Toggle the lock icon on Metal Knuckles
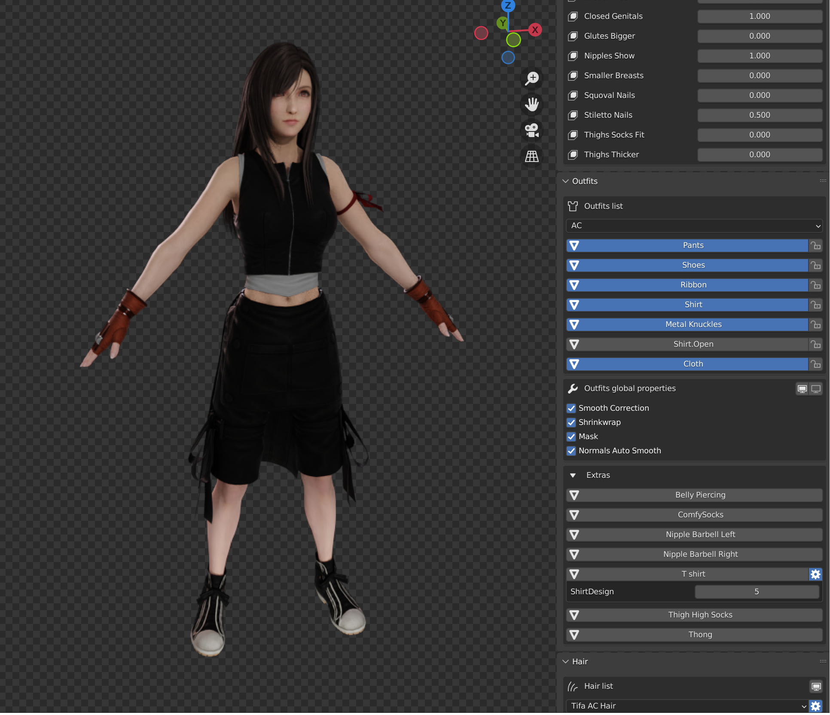Image resolution: width=830 pixels, height=715 pixels. pyautogui.click(x=815, y=325)
